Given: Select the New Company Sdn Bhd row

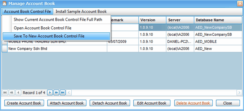Looking at the screenshot, I should click(x=122, y=49).
